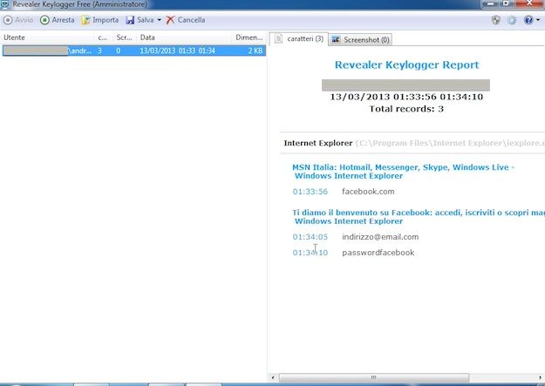Switch to the Screenshot (0) tab
This screenshot has height=386, width=545.
360,39
